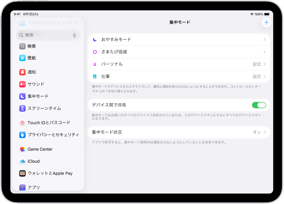The width and height of the screenshot is (284, 204).
Task: Select the さまたげ低減 focus icon
Action: pyautogui.click(x=94, y=52)
